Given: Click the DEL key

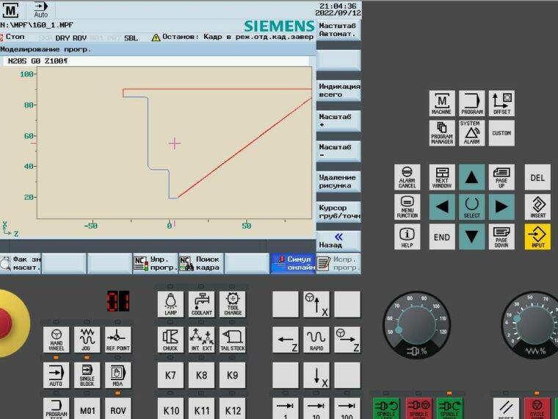Looking at the screenshot, I should pos(537,177).
